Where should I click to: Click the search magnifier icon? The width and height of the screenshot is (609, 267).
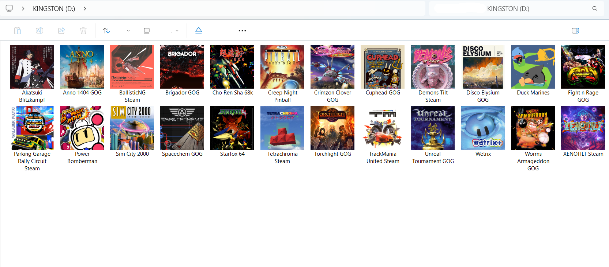click(x=595, y=8)
